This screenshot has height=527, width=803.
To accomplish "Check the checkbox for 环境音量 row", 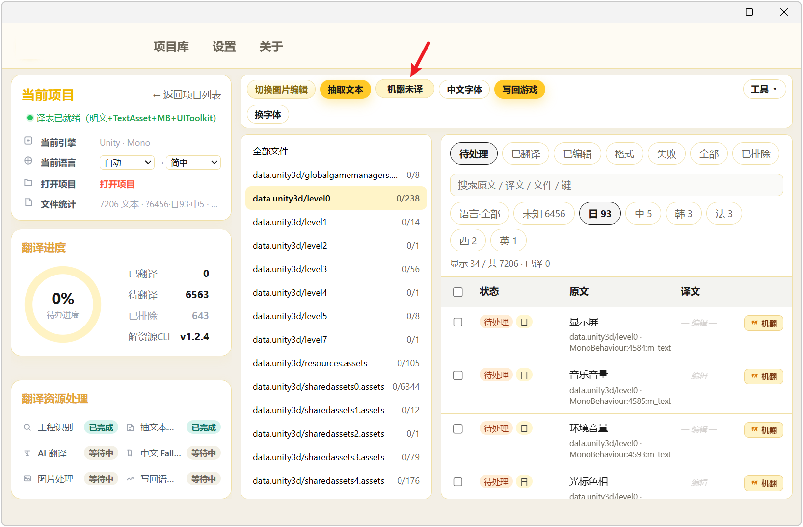I will coord(458,429).
